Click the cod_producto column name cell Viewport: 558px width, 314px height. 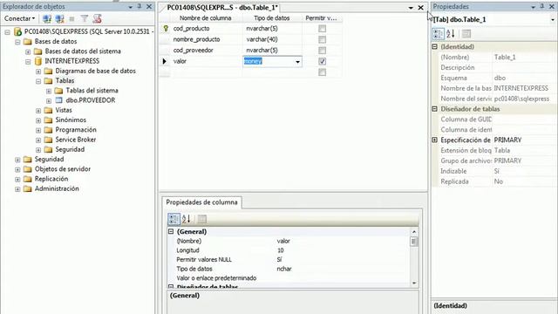207,29
